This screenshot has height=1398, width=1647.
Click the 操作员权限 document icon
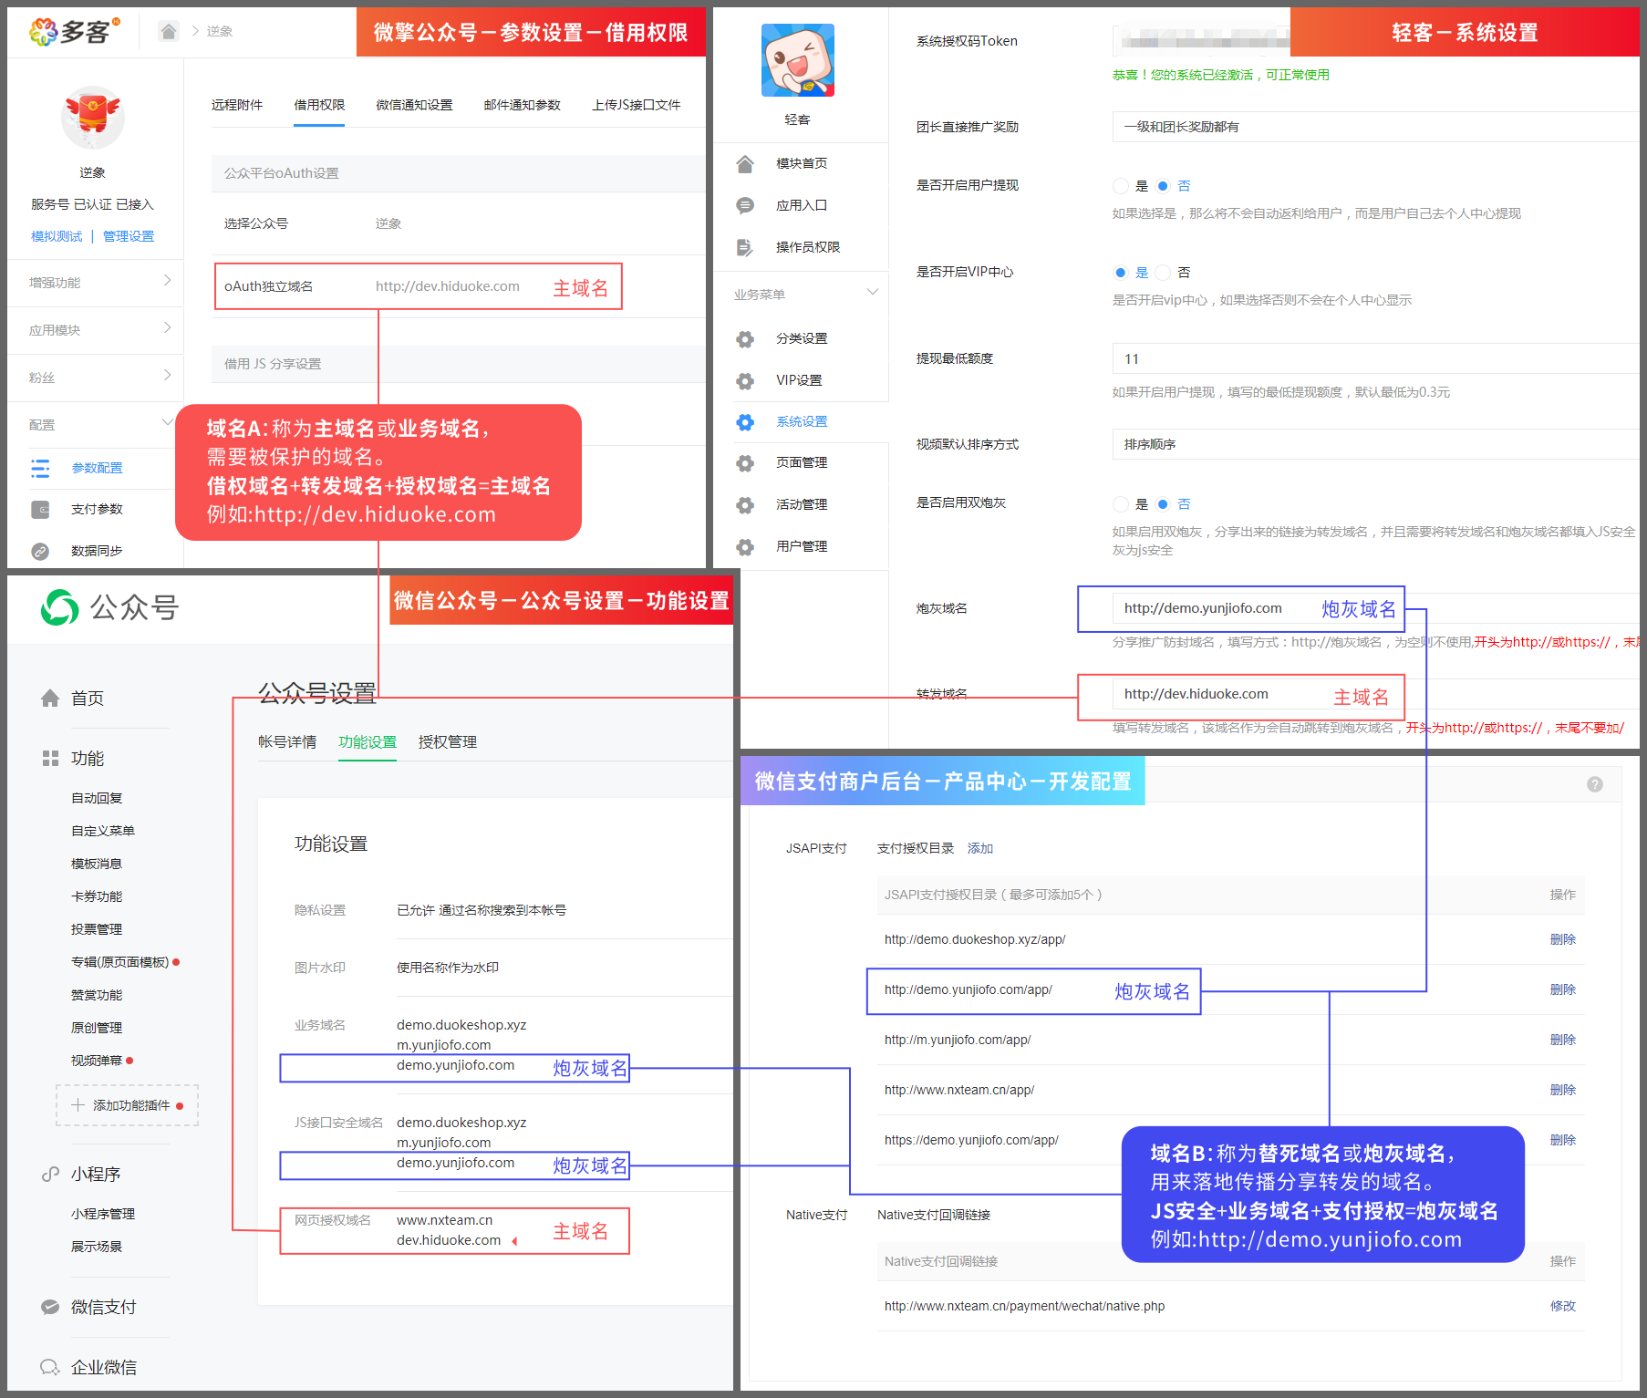coord(745,248)
